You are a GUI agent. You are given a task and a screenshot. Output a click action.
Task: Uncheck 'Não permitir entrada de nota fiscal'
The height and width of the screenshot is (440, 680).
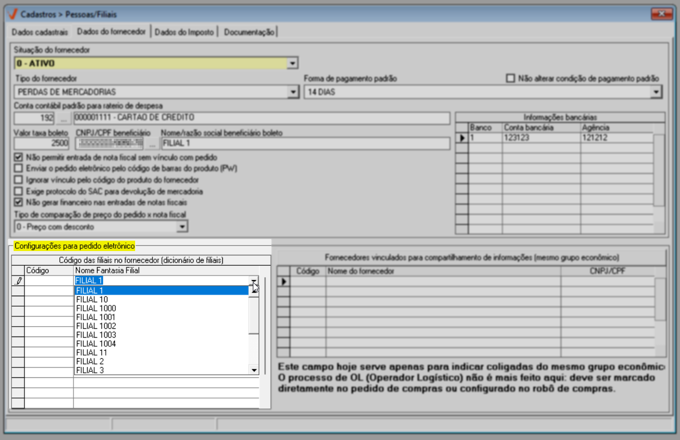pyautogui.click(x=20, y=158)
